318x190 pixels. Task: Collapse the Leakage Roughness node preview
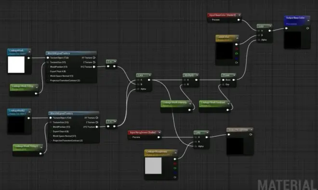tap(176, 152)
